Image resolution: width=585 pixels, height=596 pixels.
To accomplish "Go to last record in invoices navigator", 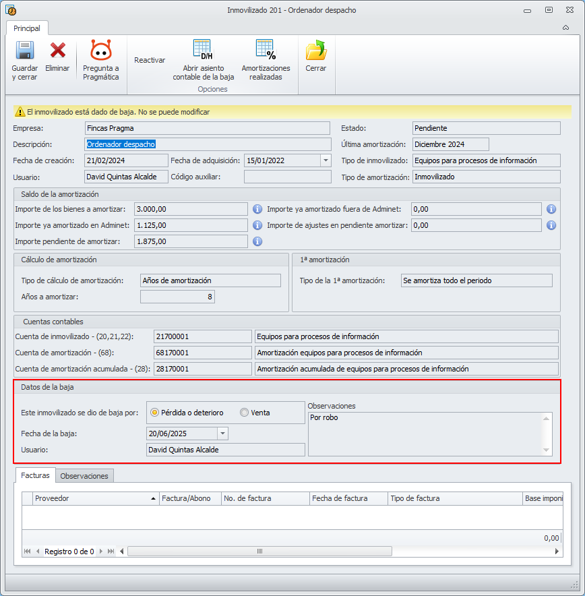I will point(111,551).
